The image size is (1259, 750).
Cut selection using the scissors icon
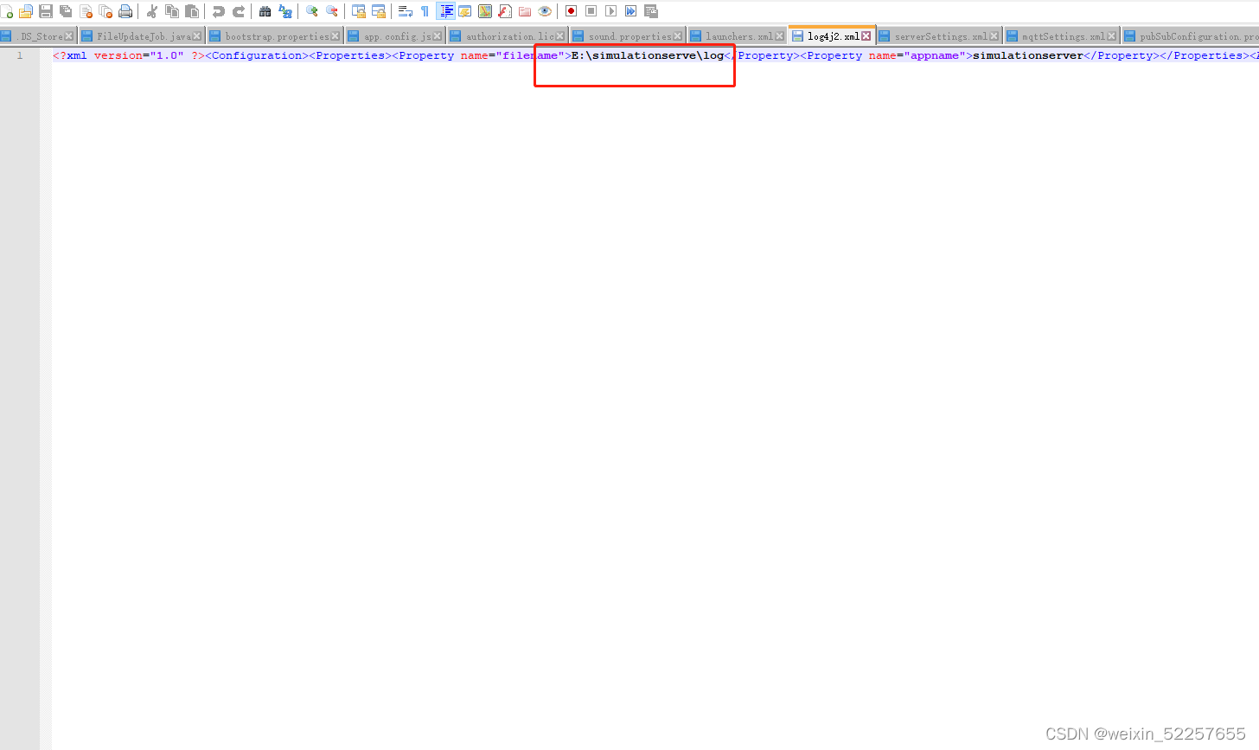[x=151, y=11]
